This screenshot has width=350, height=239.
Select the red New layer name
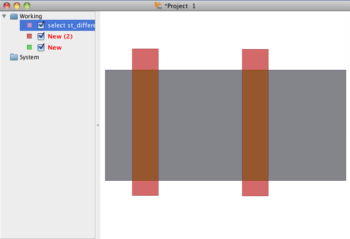point(54,47)
